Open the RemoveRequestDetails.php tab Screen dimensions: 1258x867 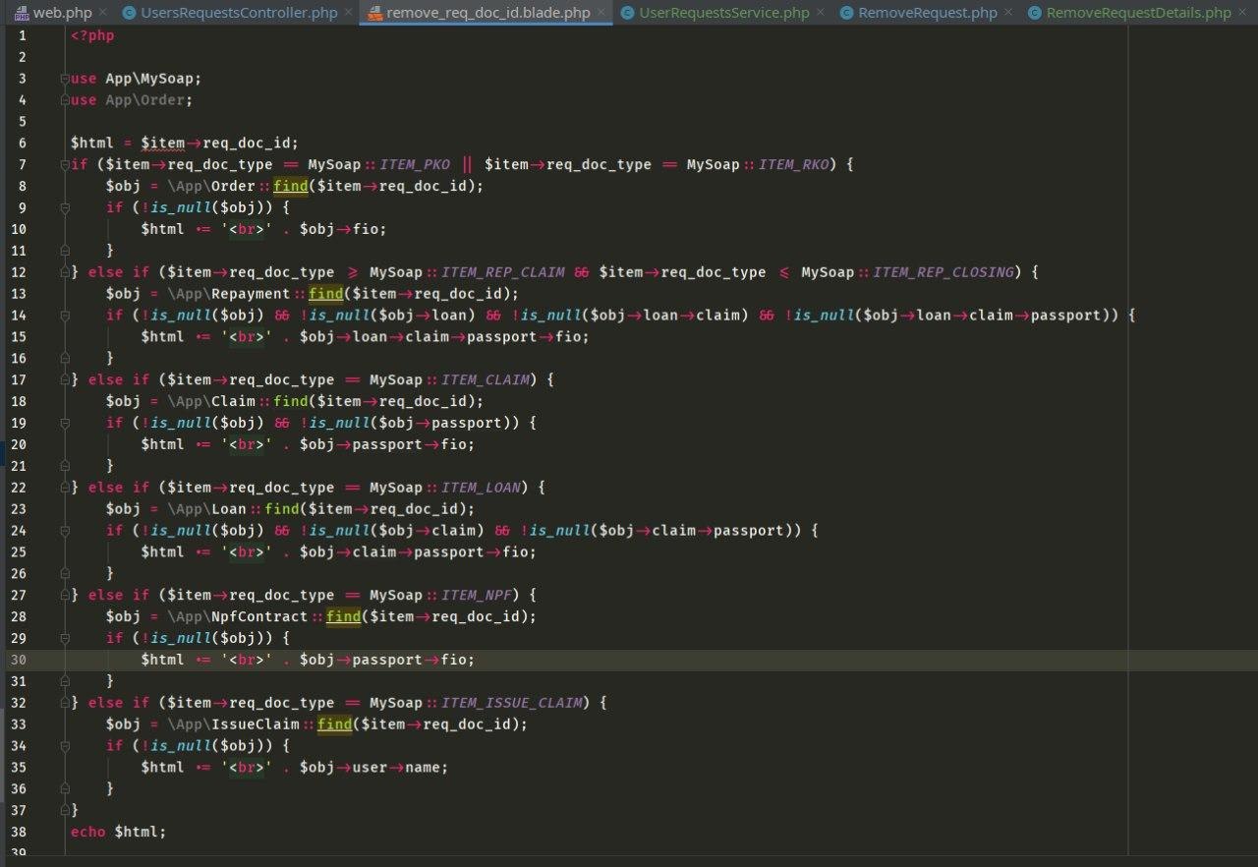click(1138, 13)
